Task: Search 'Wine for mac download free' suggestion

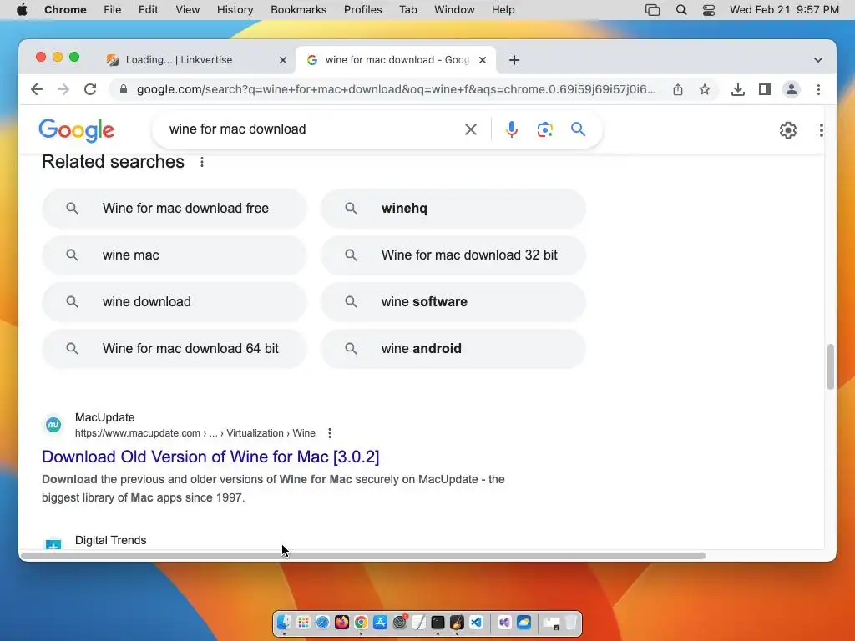Action: [175, 208]
